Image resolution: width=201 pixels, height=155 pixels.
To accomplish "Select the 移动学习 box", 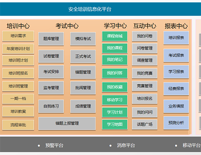I will pyautogui.click(x=115, y=100).
